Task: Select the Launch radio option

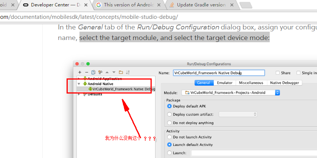Action: click(x=169, y=153)
